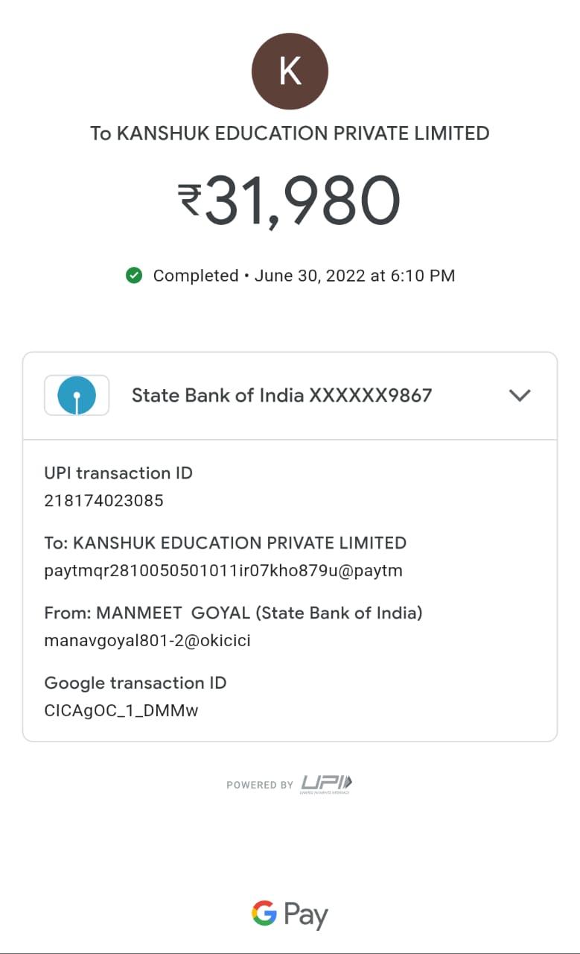Click the 'POWERED BY' text
The image size is (580, 954).
click(260, 785)
